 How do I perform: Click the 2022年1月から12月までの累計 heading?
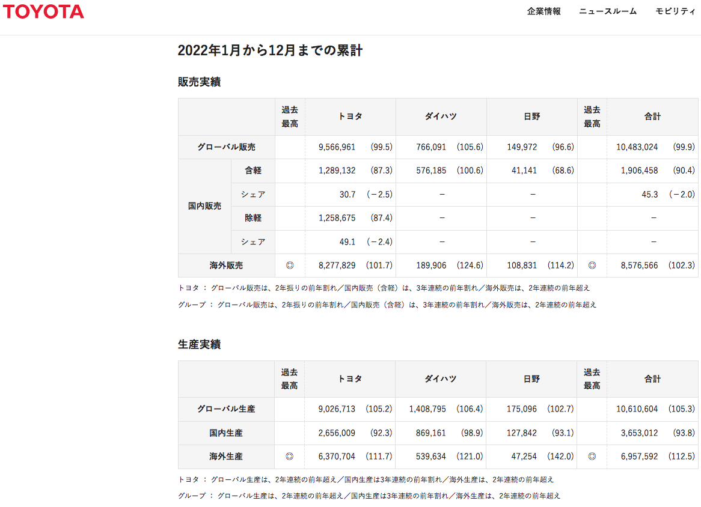point(270,50)
